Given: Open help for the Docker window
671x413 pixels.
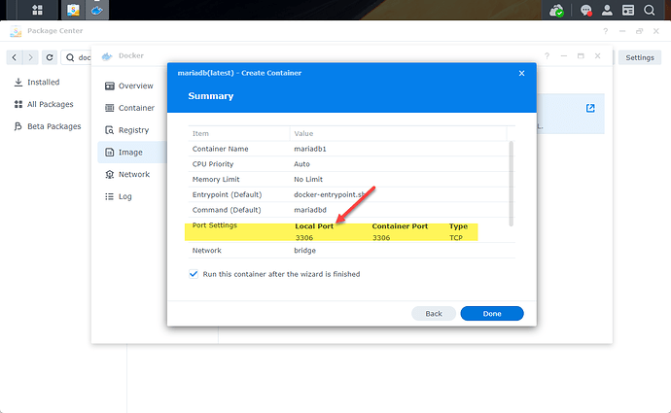Looking at the screenshot, I should coord(547,56).
